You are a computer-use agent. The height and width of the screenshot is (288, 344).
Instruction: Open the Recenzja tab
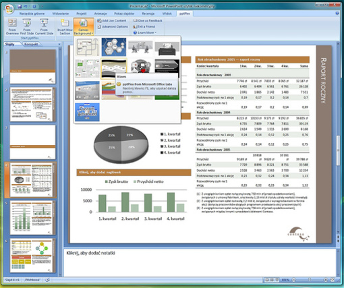(148, 13)
